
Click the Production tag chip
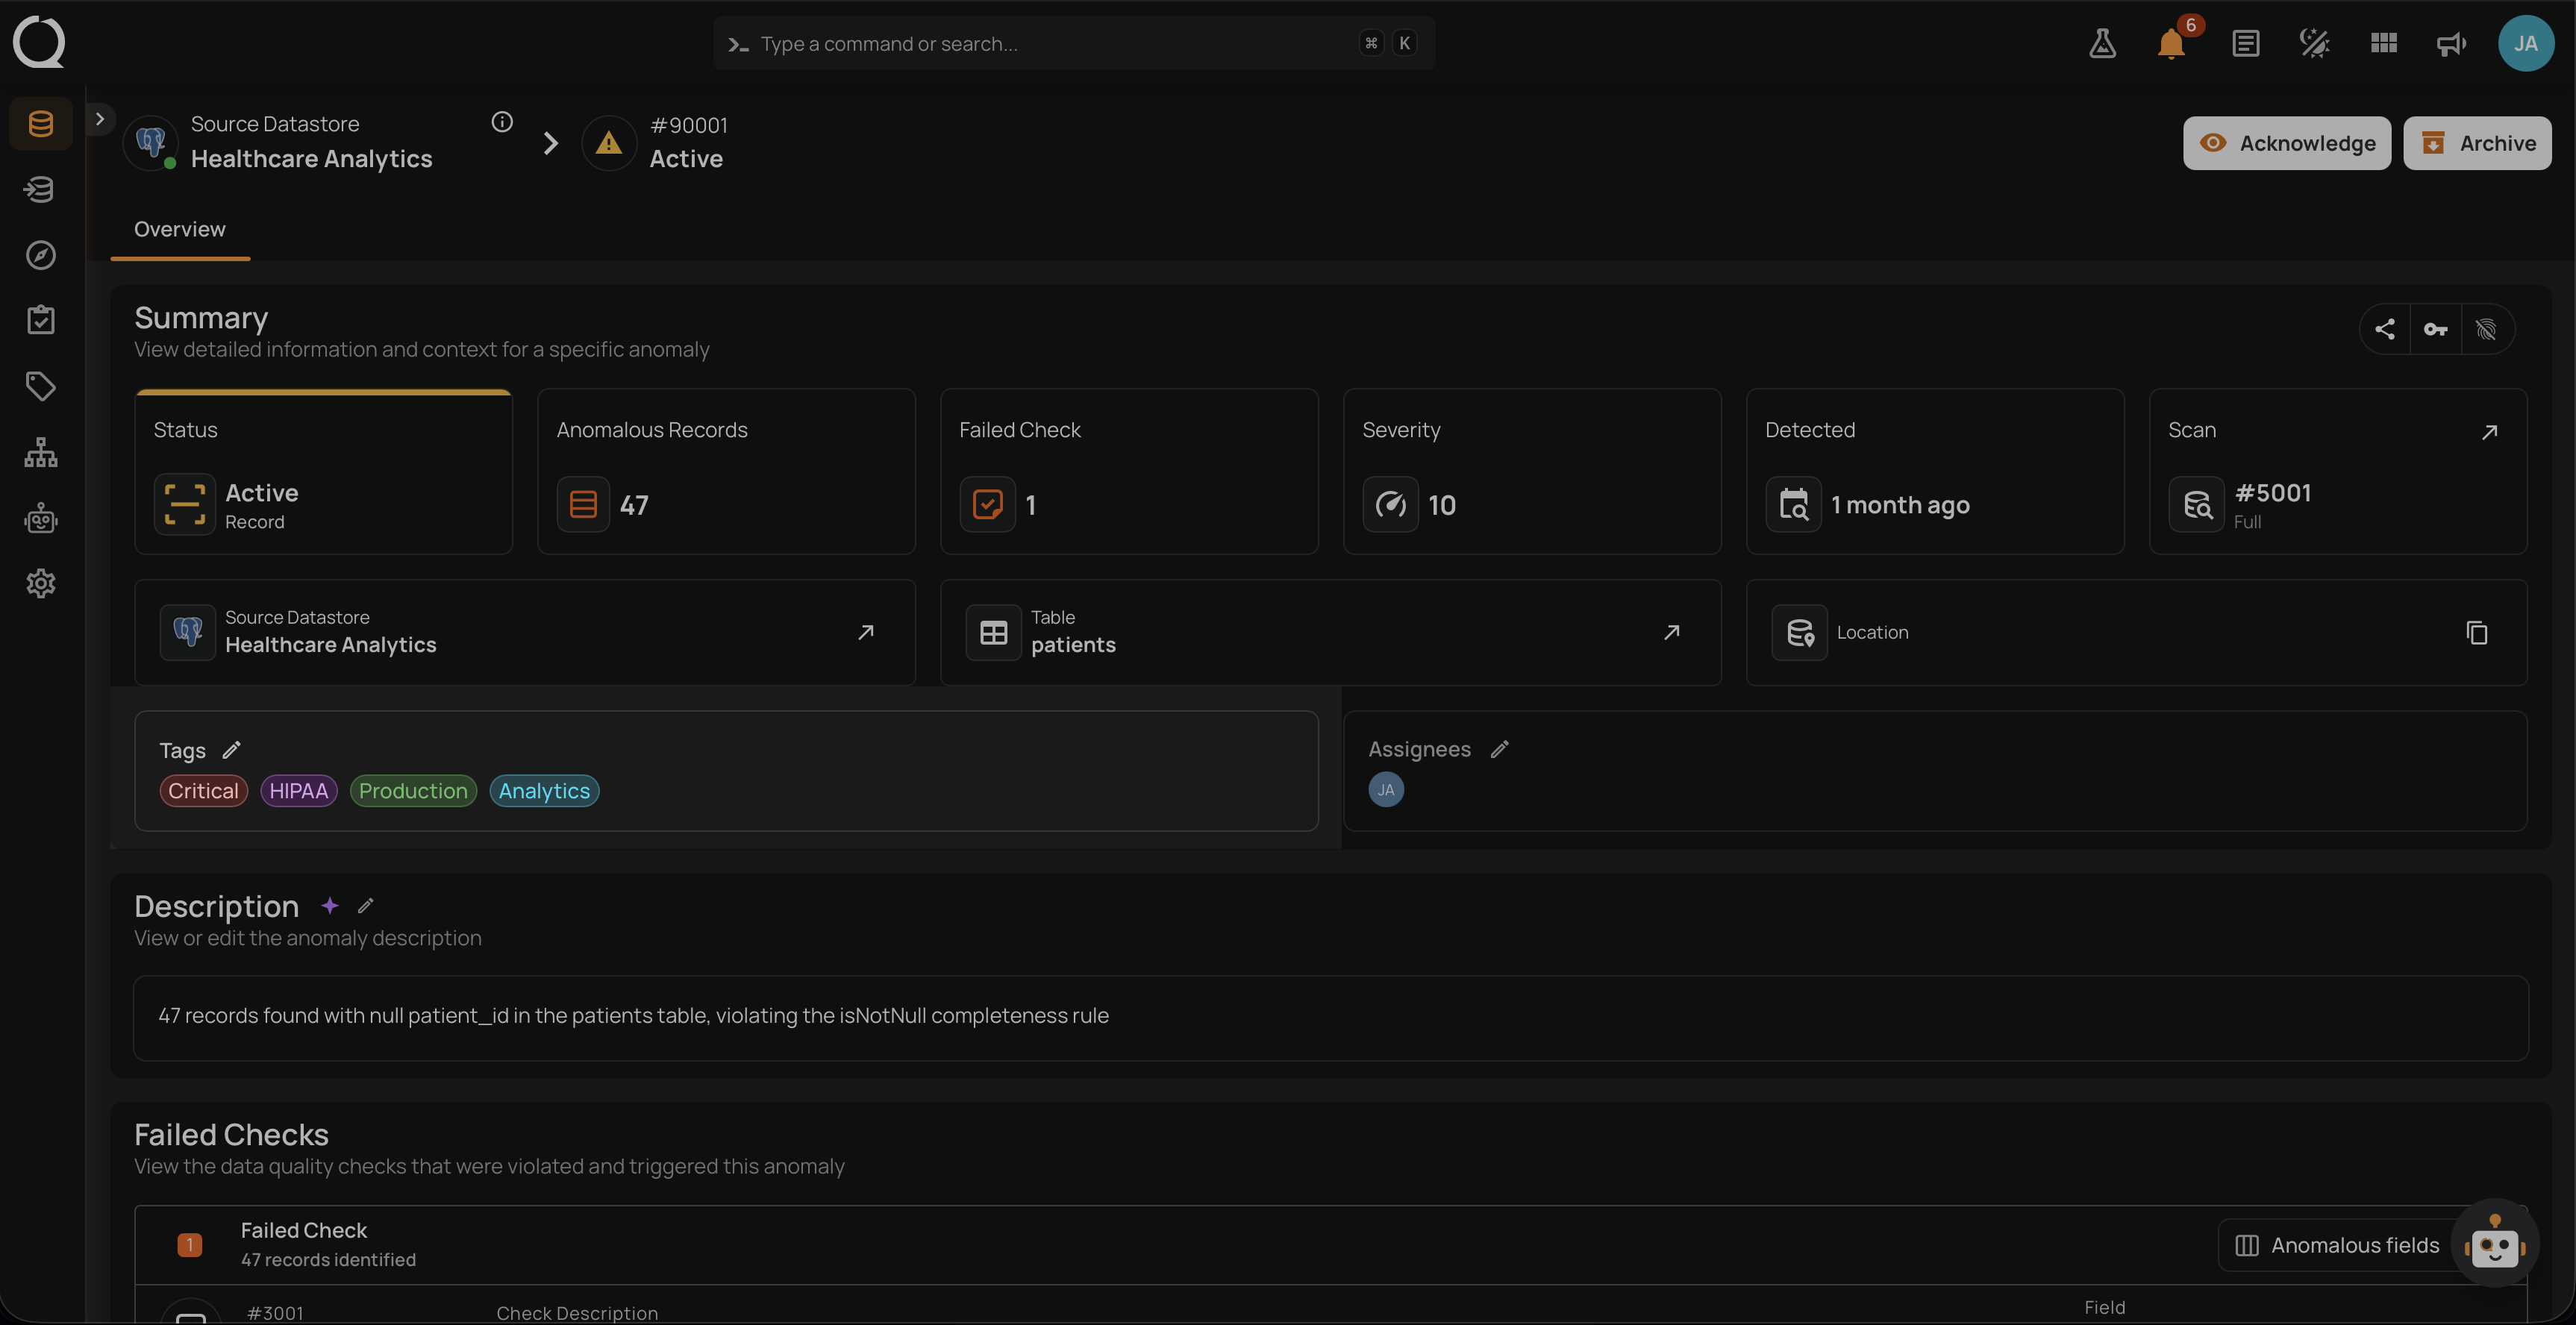(413, 791)
